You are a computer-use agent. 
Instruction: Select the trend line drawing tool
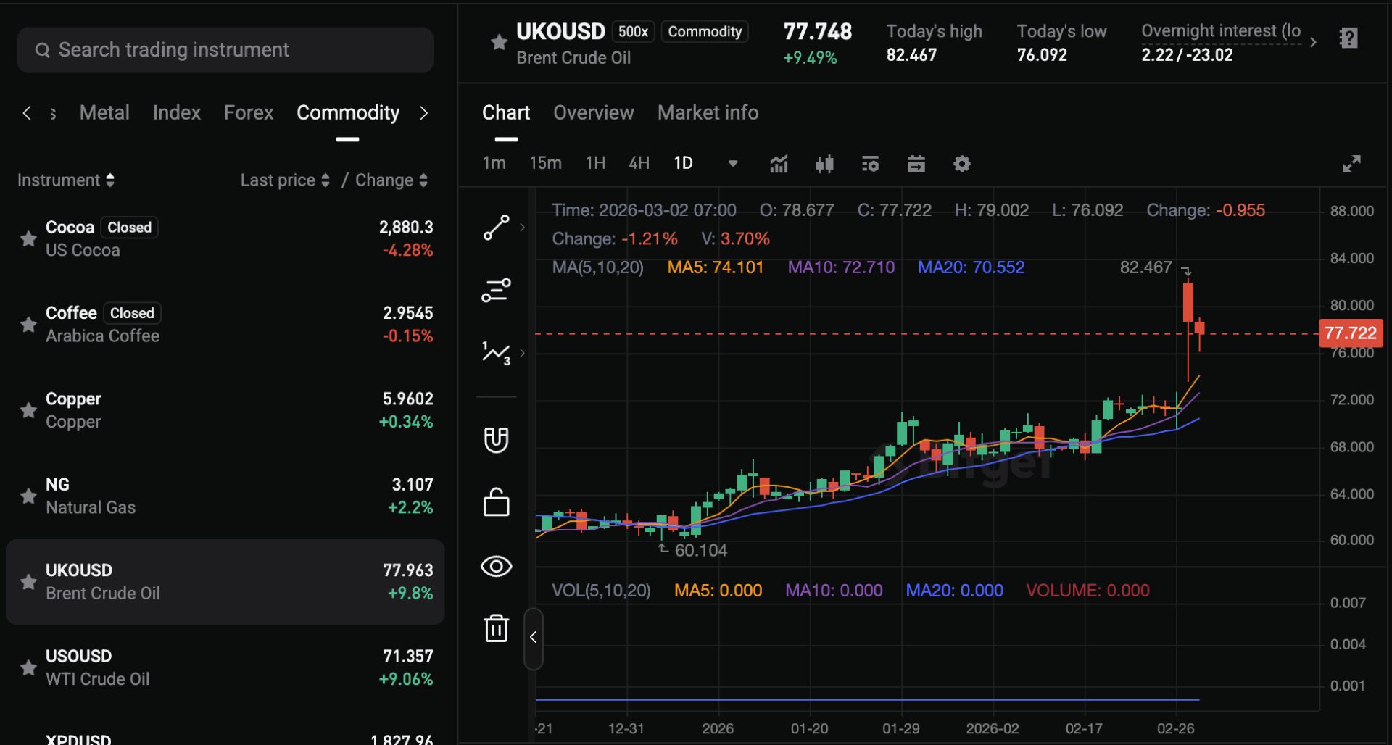pos(497,228)
